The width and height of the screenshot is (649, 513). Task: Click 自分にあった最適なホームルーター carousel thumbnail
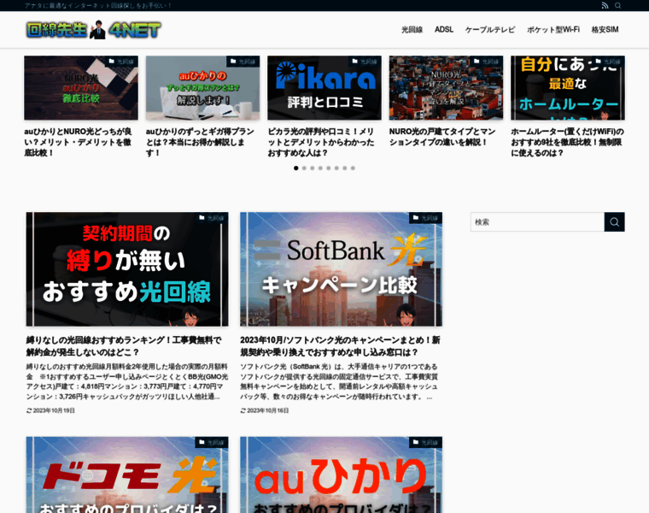pyautogui.click(x=568, y=88)
